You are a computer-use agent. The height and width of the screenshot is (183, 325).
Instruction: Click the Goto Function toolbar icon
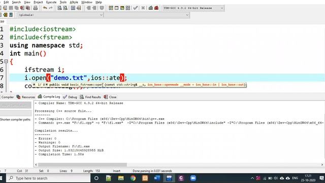pyautogui.click(x=73, y=8)
